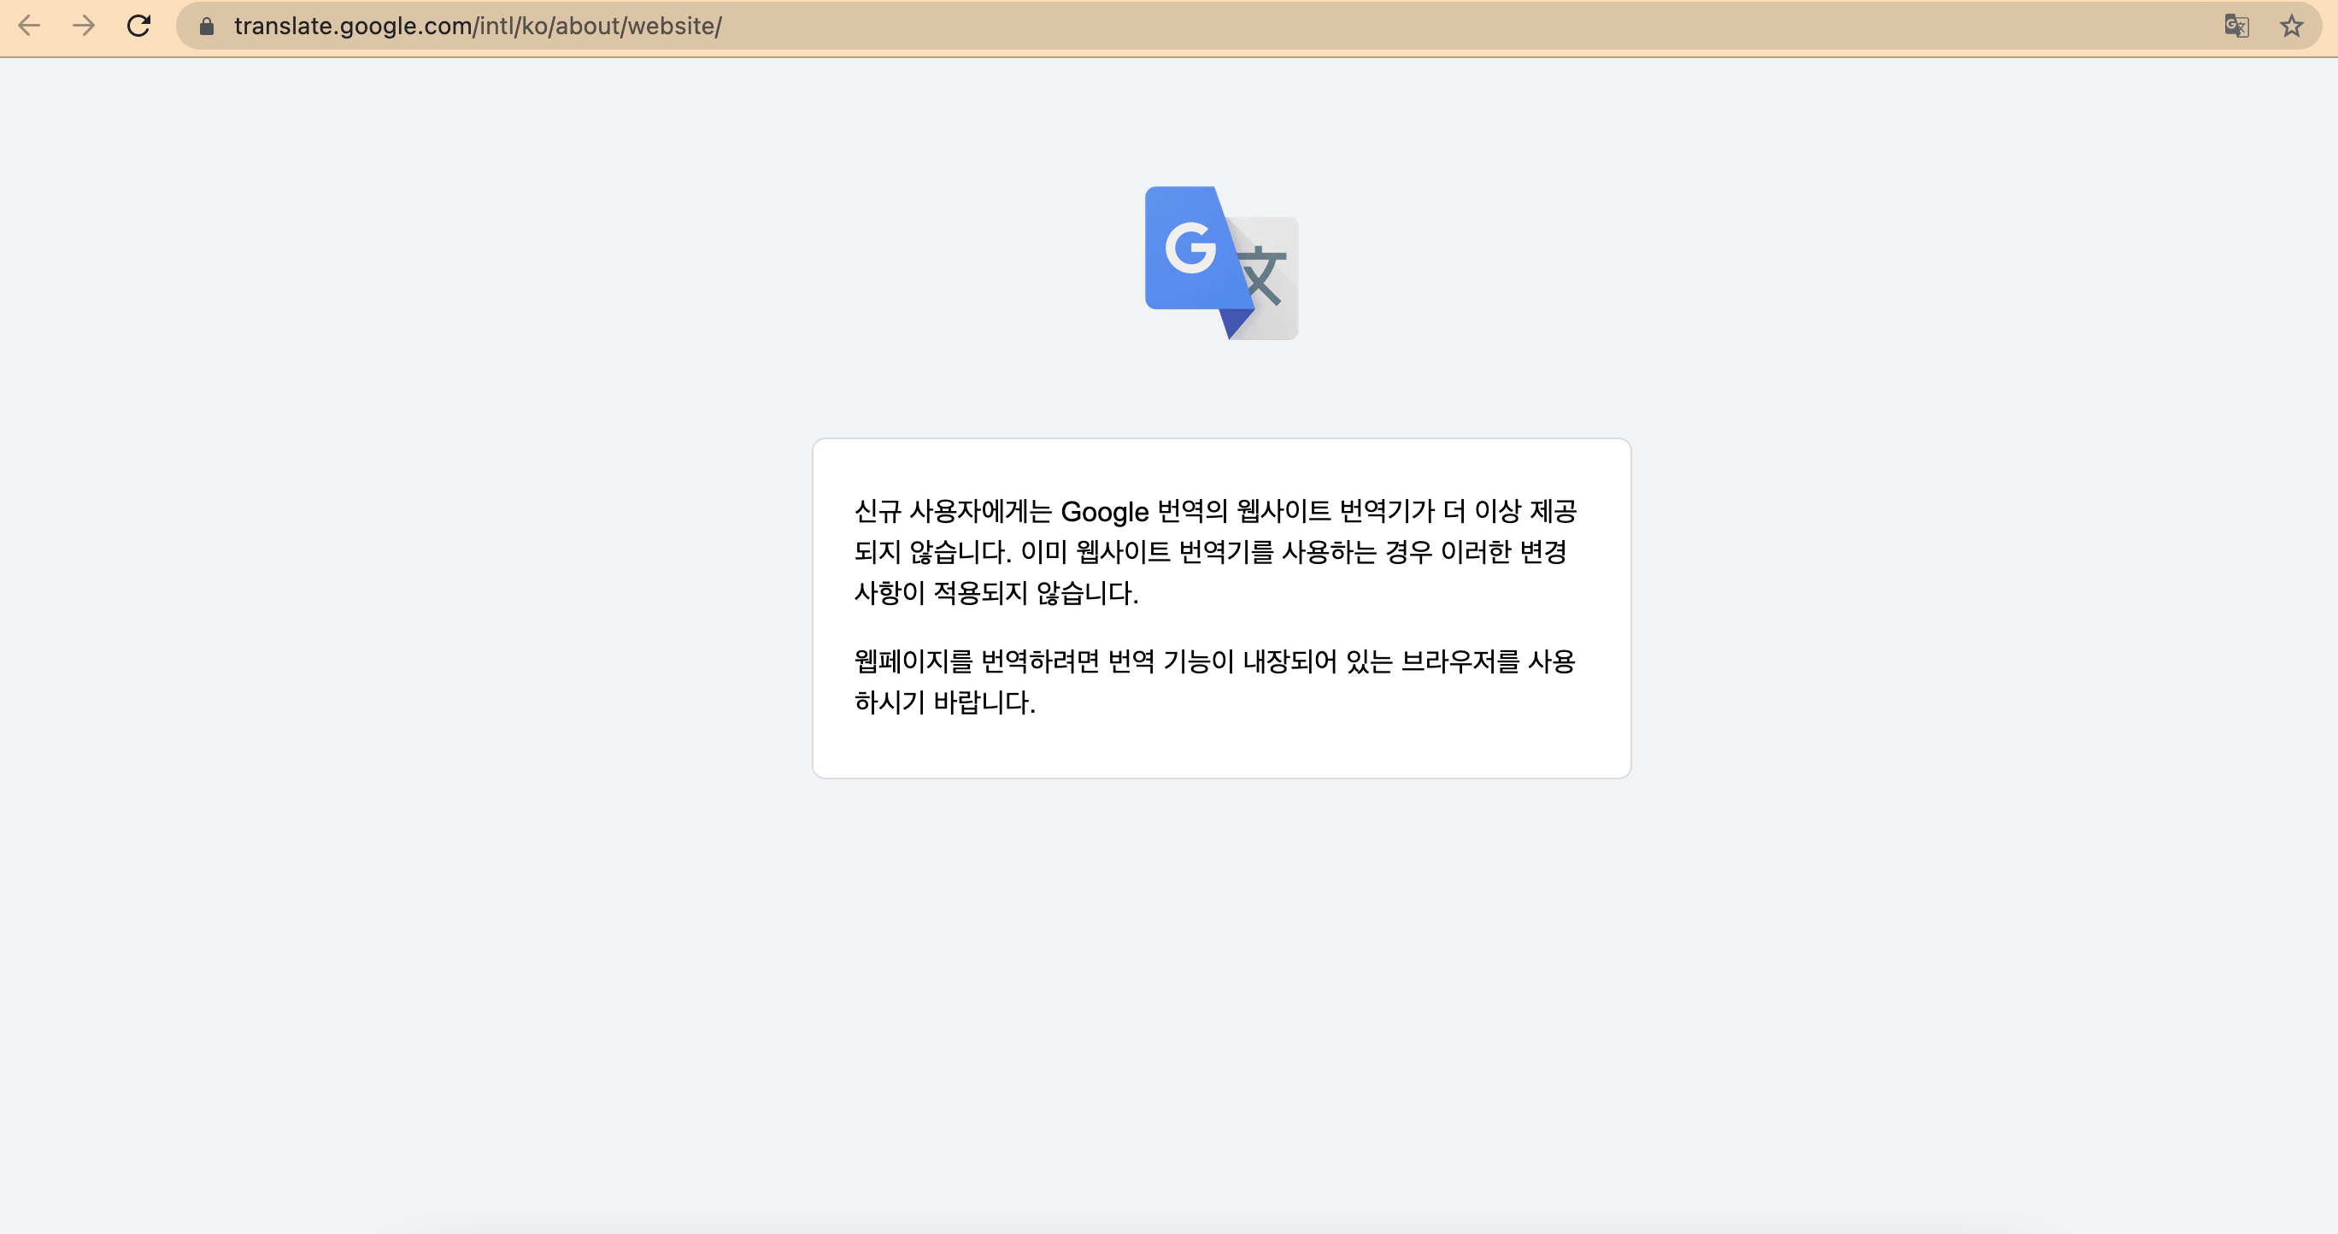This screenshot has height=1234, width=2338.
Task: View site info via lock icon
Action: tap(206, 26)
